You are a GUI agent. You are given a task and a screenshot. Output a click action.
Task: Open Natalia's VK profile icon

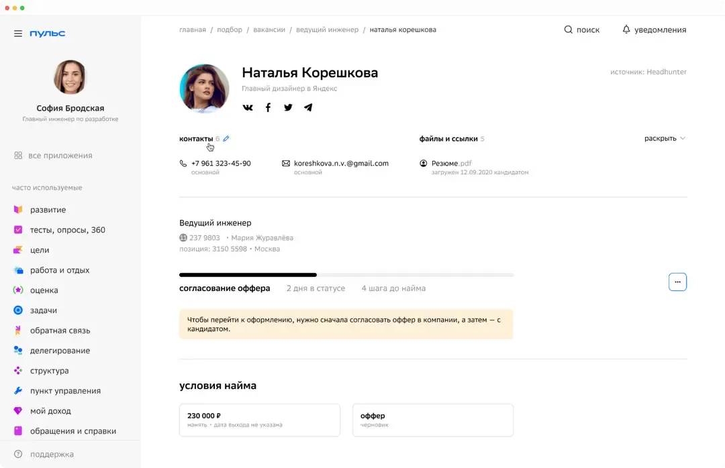click(248, 107)
